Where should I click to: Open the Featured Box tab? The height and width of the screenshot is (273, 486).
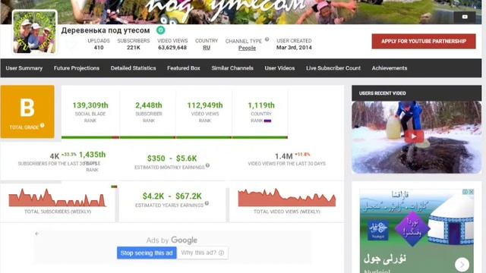[x=184, y=68]
